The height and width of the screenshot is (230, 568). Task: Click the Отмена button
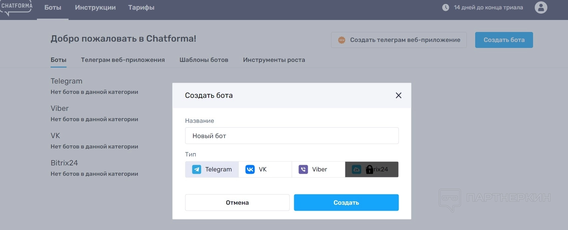pyautogui.click(x=237, y=202)
